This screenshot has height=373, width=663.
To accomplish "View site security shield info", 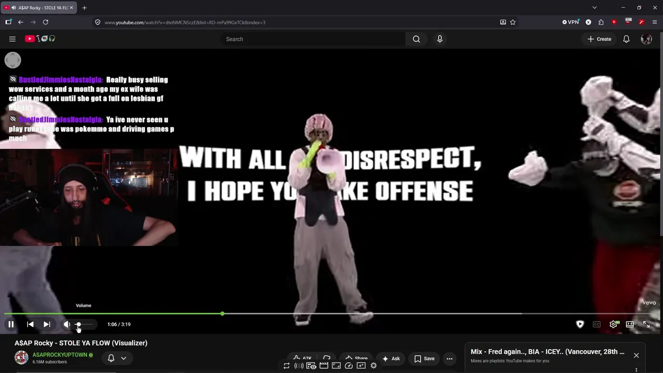I will click(97, 22).
